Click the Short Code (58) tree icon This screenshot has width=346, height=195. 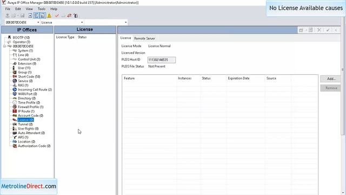click(15, 76)
